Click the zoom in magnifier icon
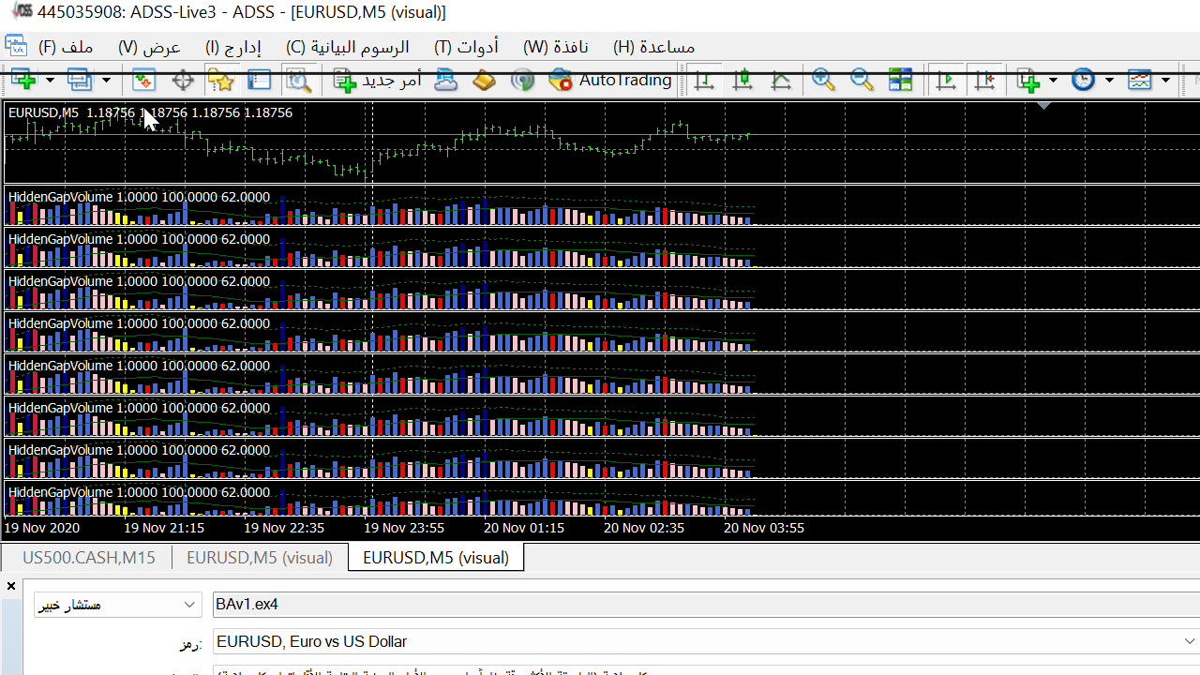The width and height of the screenshot is (1200, 675). [x=823, y=81]
